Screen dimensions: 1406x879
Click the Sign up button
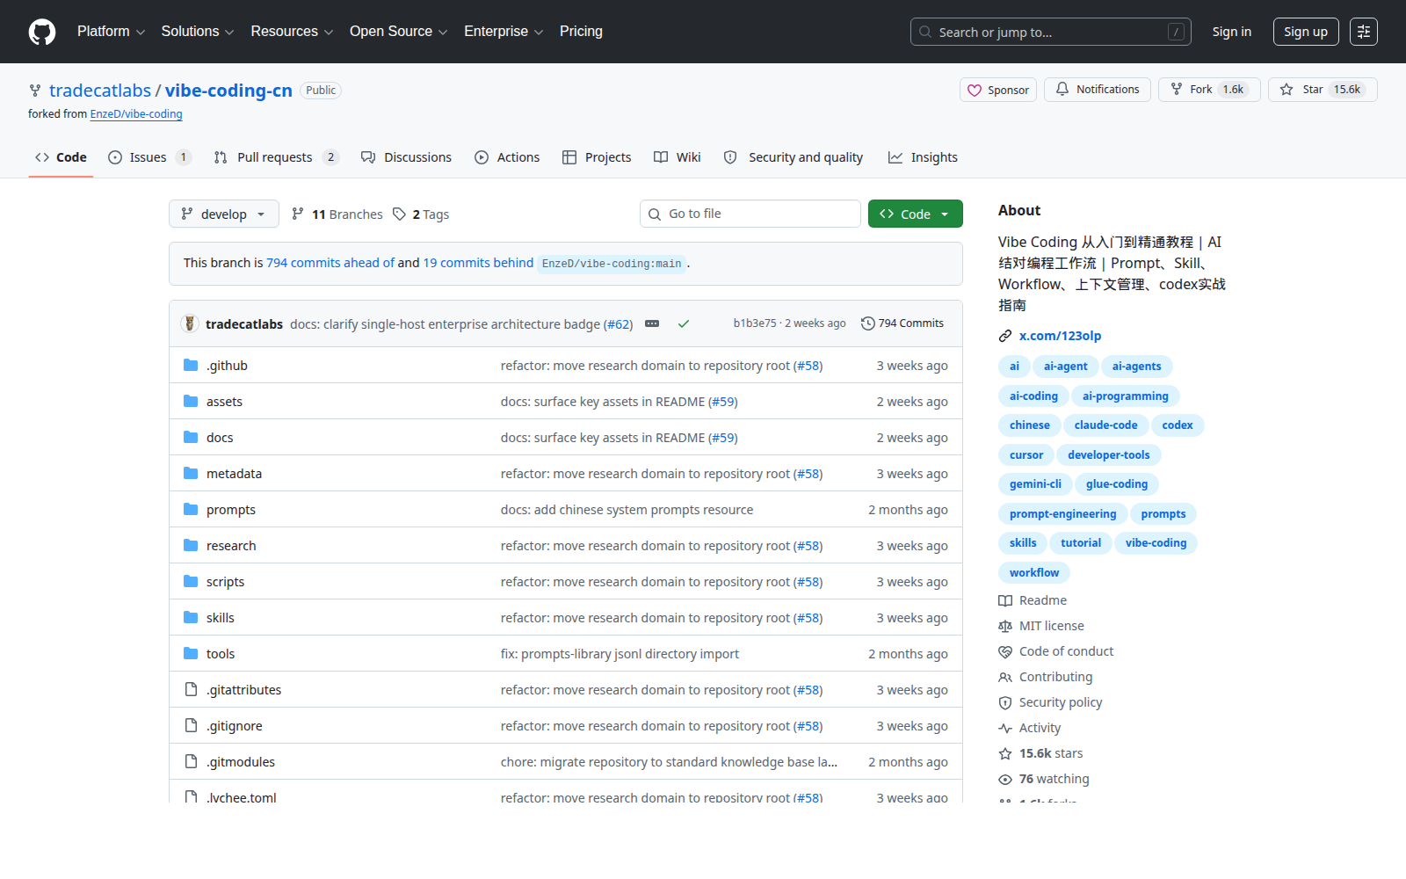(1306, 32)
